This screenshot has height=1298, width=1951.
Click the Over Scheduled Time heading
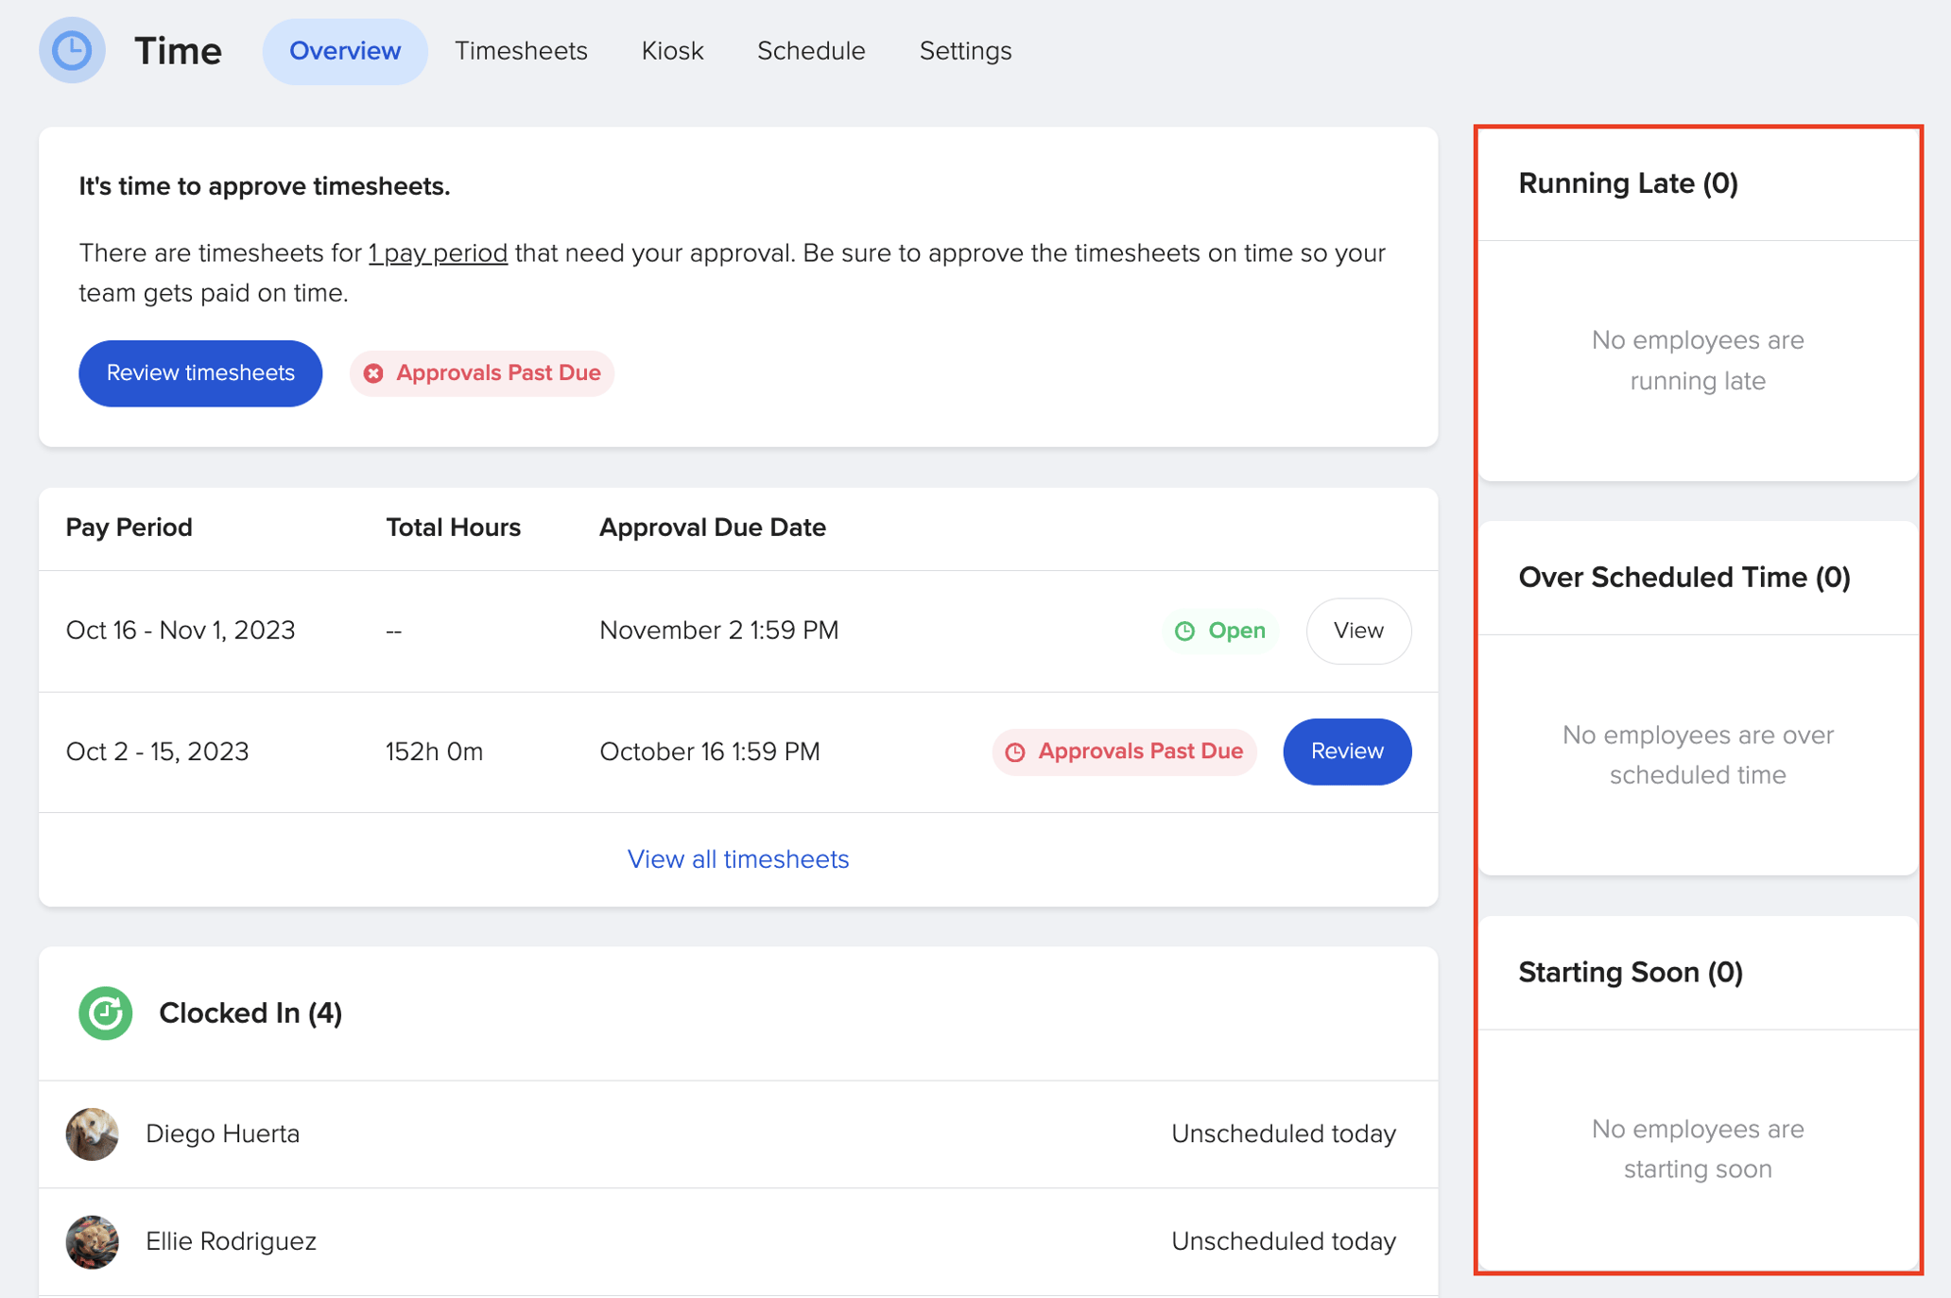(1683, 577)
